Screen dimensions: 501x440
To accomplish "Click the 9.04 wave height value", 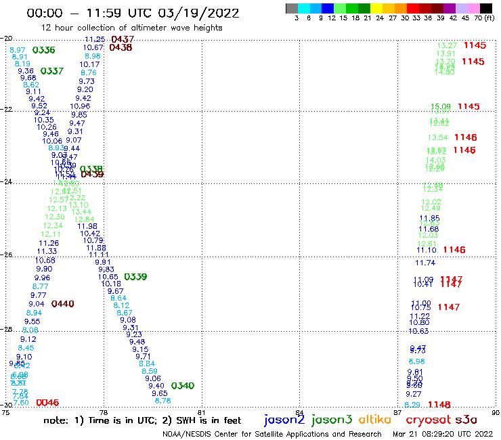I will 37,304.
